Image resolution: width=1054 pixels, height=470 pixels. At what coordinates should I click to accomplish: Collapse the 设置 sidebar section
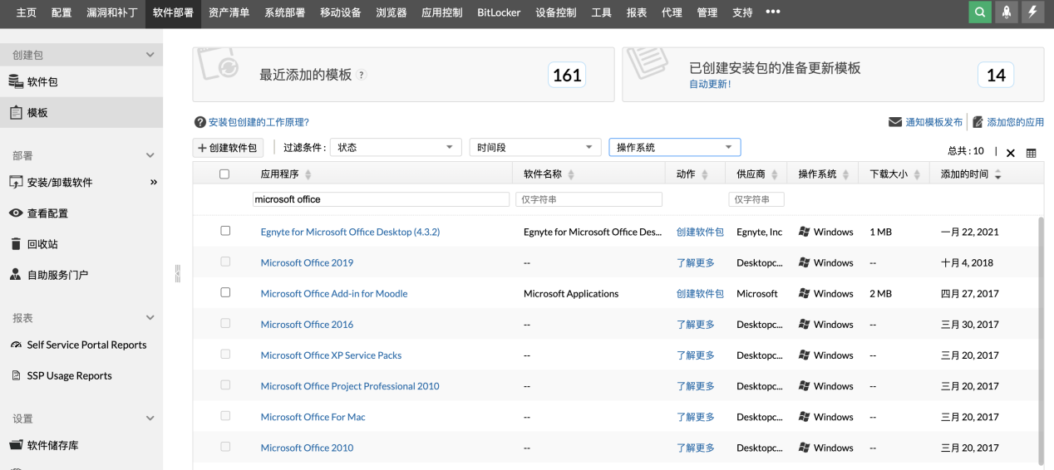click(x=150, y=419)
